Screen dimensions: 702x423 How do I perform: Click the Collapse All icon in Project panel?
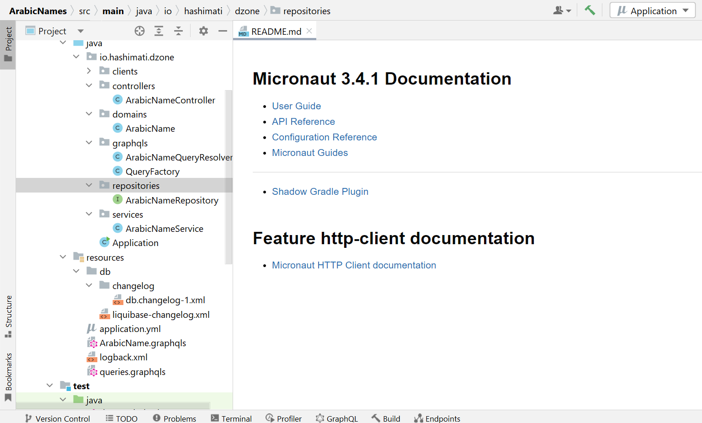point(178,31)
